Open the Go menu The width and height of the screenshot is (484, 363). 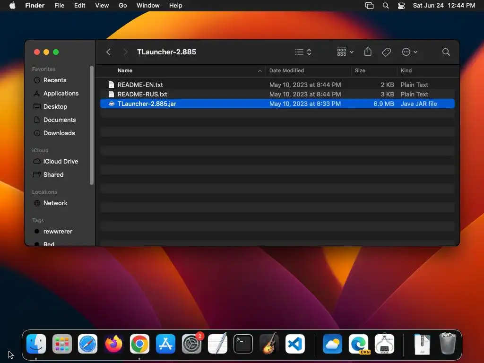pyautogui.click(x=122, y=6)
